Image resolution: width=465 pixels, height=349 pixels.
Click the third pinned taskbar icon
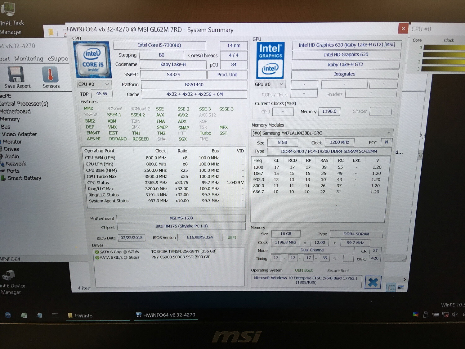(39, 315)
